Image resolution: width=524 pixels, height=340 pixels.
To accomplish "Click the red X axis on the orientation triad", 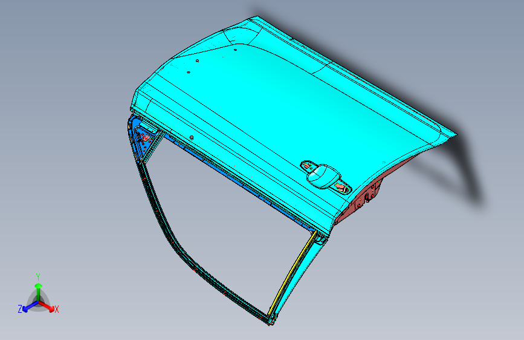I will pos(47,306).
